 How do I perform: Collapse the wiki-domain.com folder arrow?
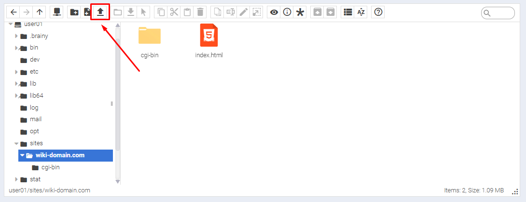23,155
